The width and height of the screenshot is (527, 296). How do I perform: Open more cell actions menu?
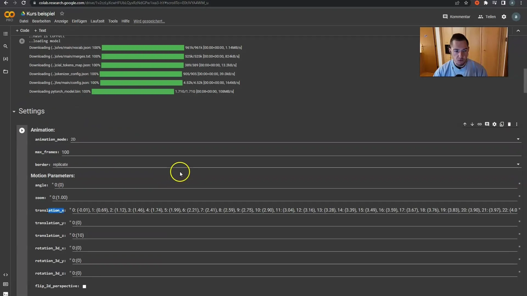point(517,124)
